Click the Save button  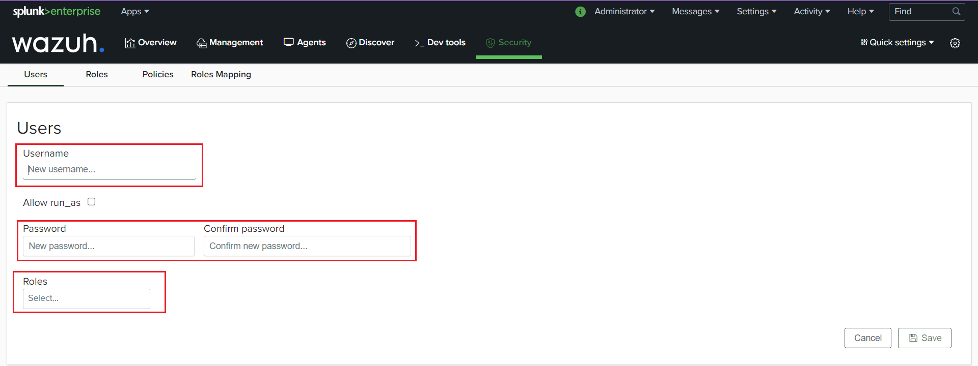tap(925, 338)
